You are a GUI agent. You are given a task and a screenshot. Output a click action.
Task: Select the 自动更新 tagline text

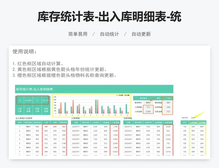coord(141,34)
